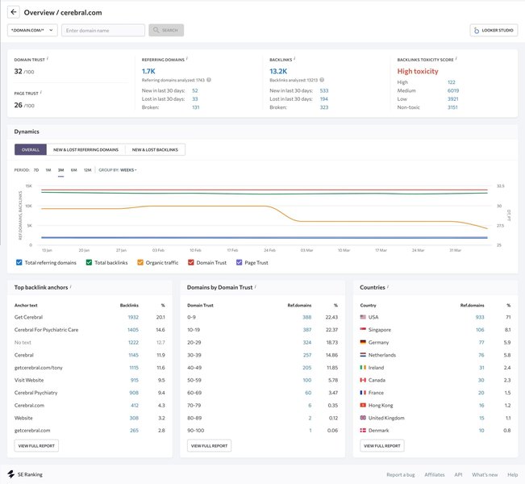Image resolution: width=525 pixels, height=484 pixels.
Task: Toggle Organic traffic checkbox
Action: (140, 262)
